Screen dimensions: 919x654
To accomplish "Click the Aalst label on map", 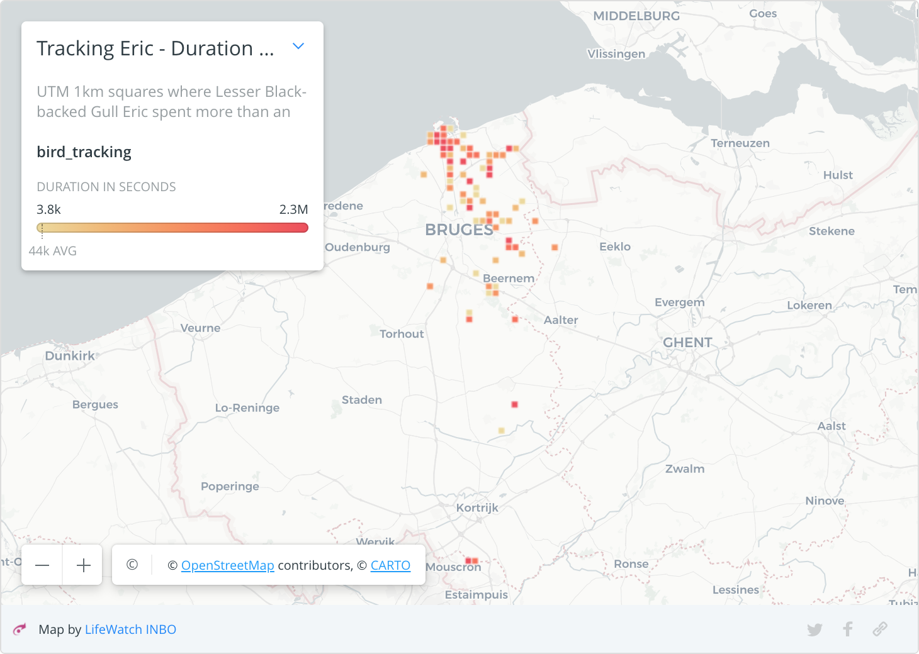I will point(832,426).
